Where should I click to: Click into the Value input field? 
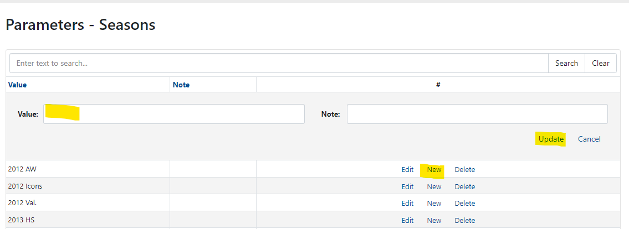click(174, 114)
